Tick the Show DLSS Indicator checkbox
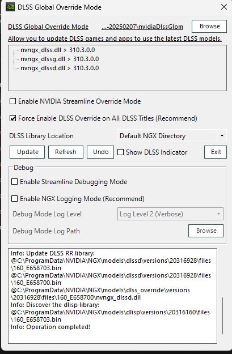The image size is (232, 354). click(x=120, y=152)
